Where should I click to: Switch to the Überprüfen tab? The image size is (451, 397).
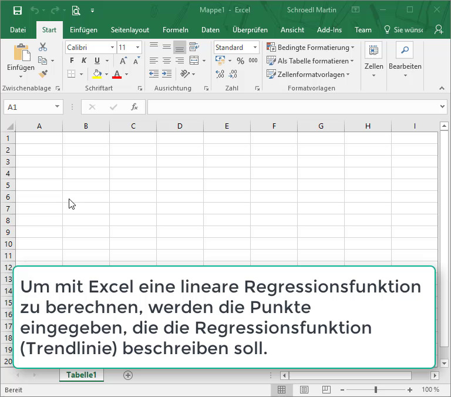pos(250,30)
